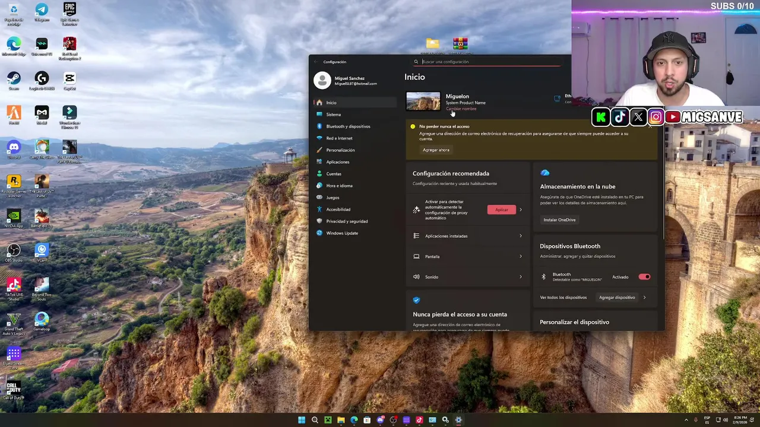Image resolution: width=760 pixels, height=427 pixels.
Task: Select Accesibilidad in the sidebar
Action: tap(354, 209)
